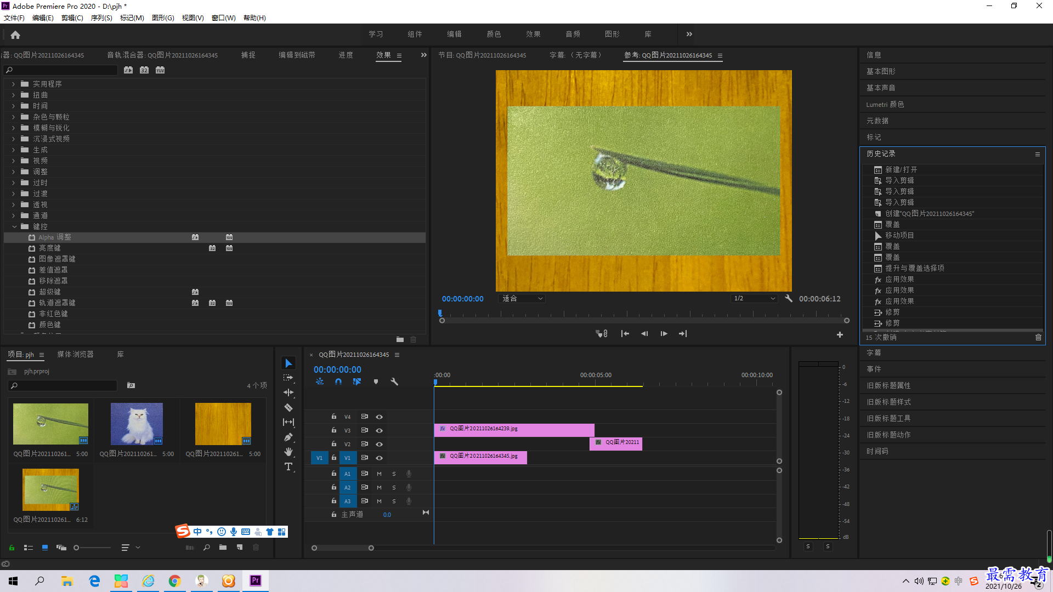This screenshot has height=592, width=1053.
Task: Toggle V4 track output eye
Action: pos(379,417)
